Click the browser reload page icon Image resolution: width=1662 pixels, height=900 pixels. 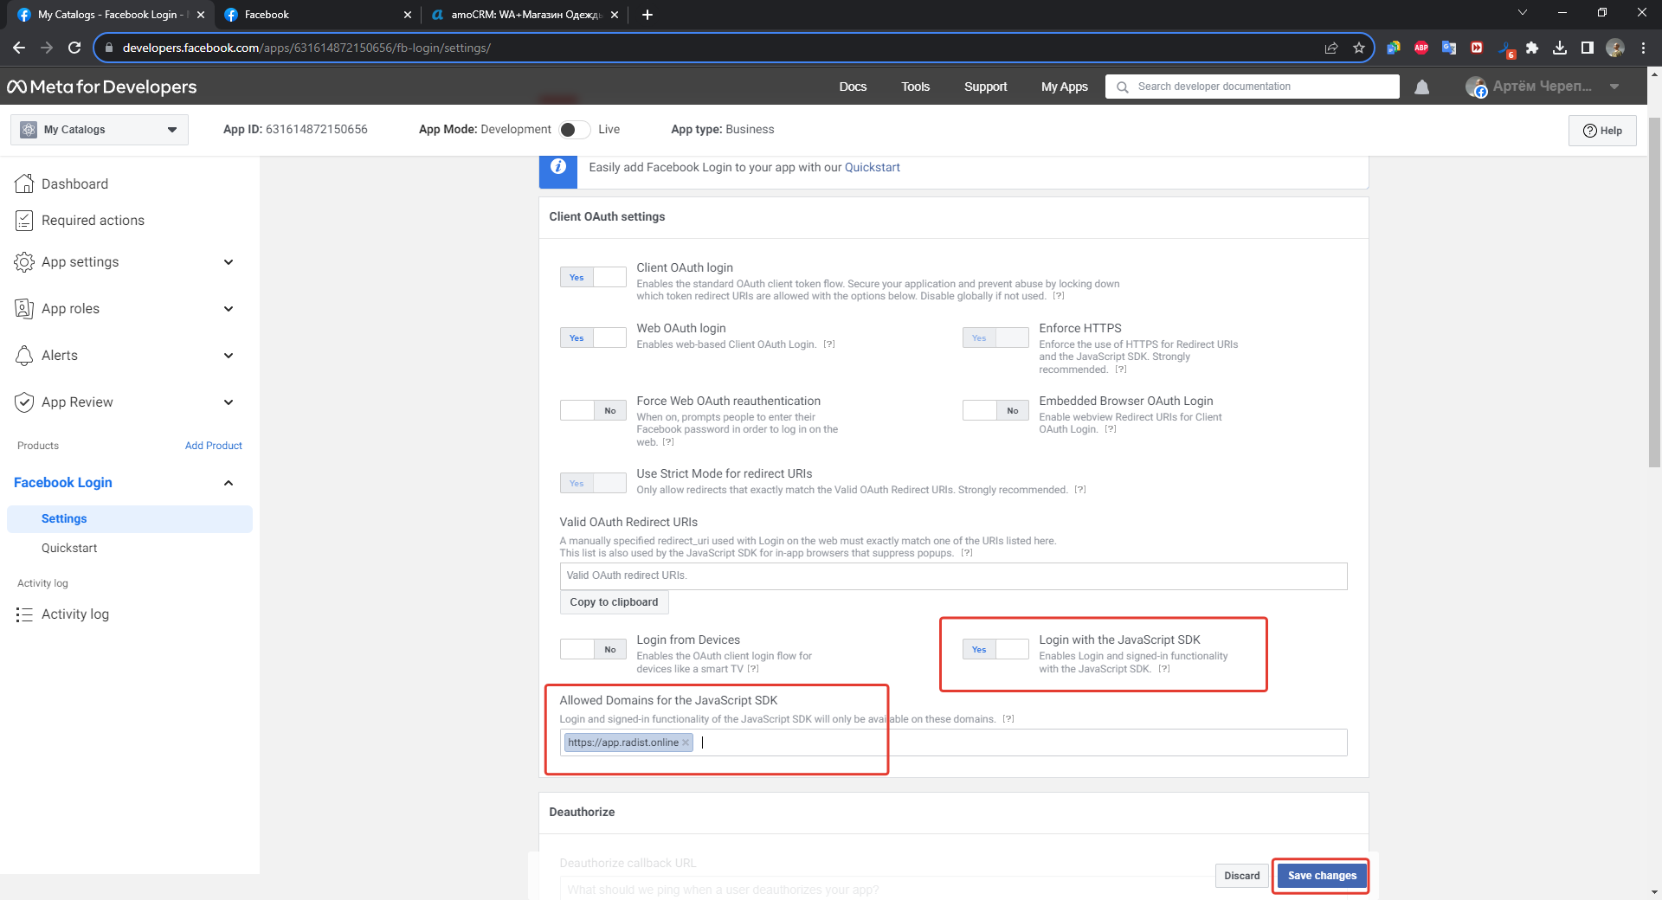(x=74, y=48)
